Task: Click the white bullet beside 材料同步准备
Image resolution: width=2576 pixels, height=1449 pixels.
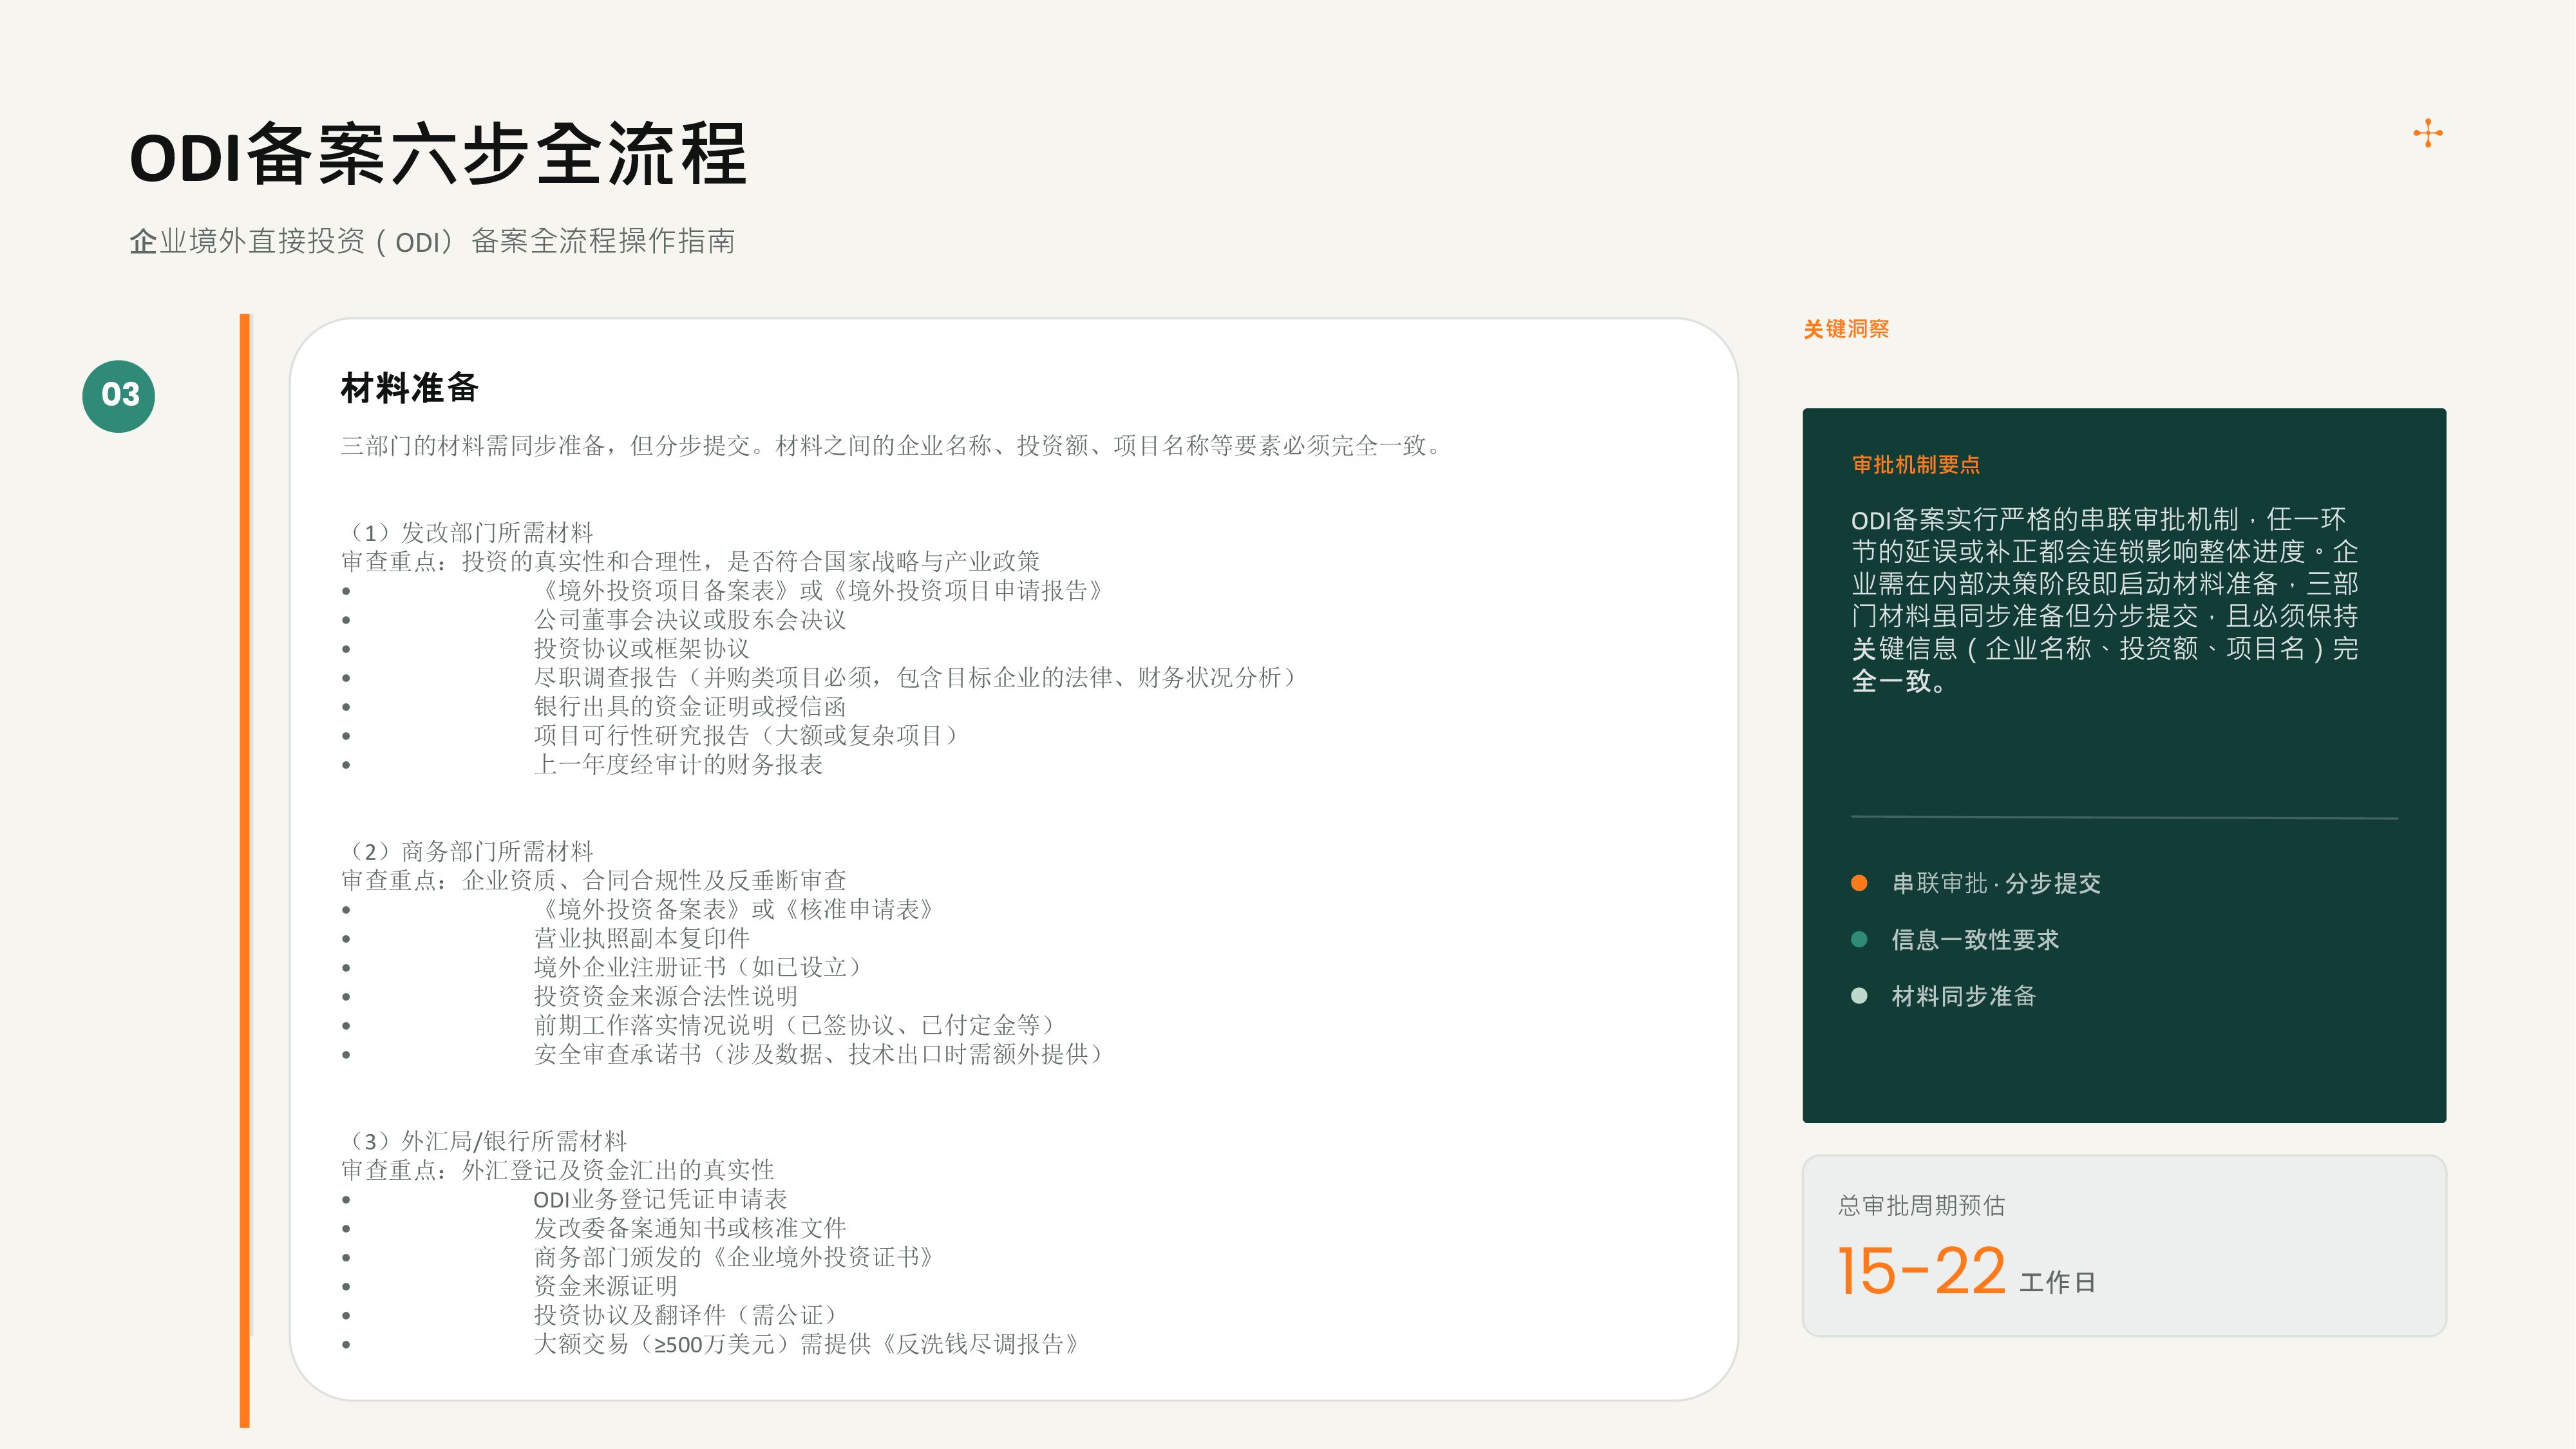Action: pyautogui.click(x=1859, y=996)
